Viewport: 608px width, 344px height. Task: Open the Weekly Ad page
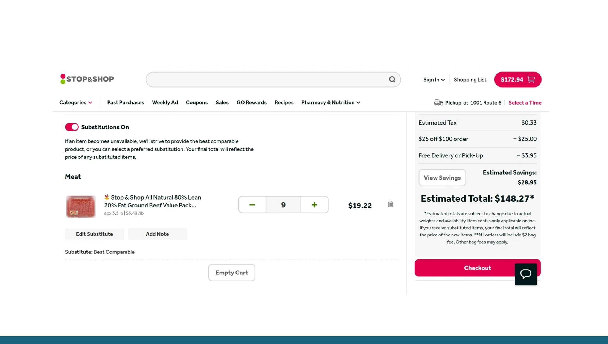pyautogui.click(x=165, y=102)
